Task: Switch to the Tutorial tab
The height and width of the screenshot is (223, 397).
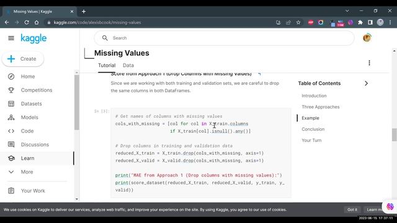Action: coord(107,66)
